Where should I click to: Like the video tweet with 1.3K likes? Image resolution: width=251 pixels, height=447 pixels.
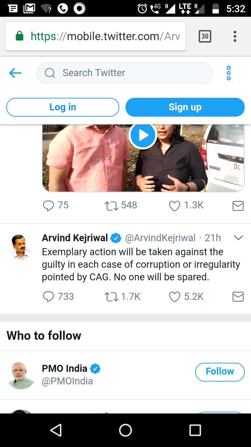(174, 206)
